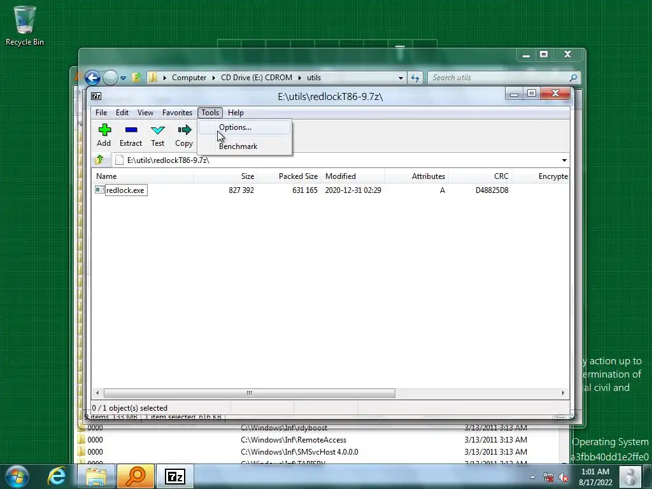Open the Favorites menu
Screen dimensions: 652x489
[177, 113]
